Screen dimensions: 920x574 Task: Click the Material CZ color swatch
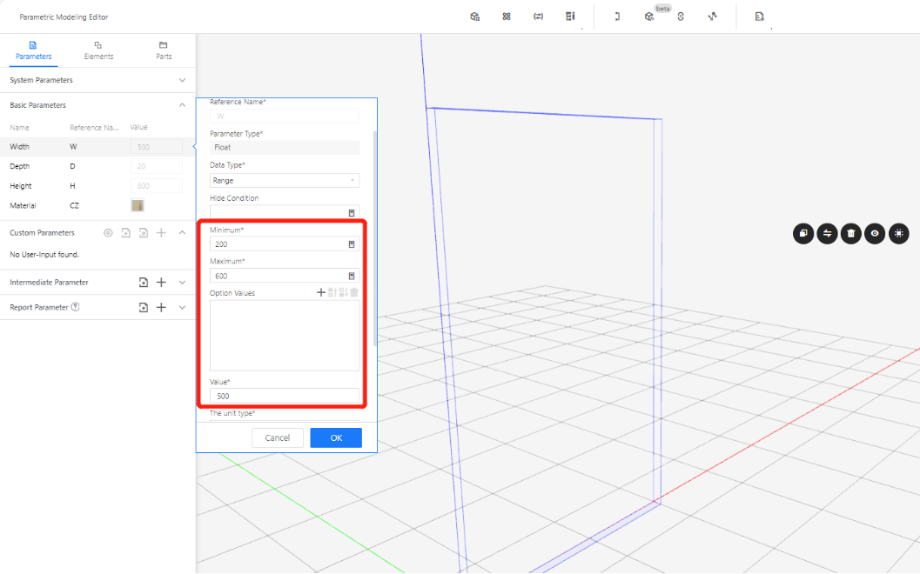(x=138, y=205)
